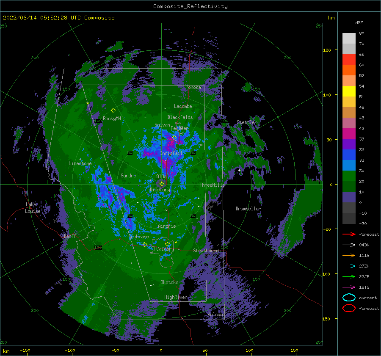This screenshot has width=381, height=356.
Task: Click the 150 tick on right km axis
Action: (327, 50)
